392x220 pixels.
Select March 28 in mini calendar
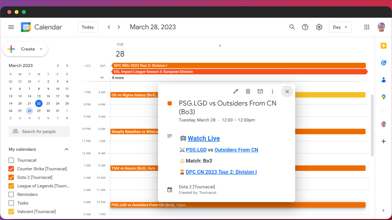tap(29, 111)
